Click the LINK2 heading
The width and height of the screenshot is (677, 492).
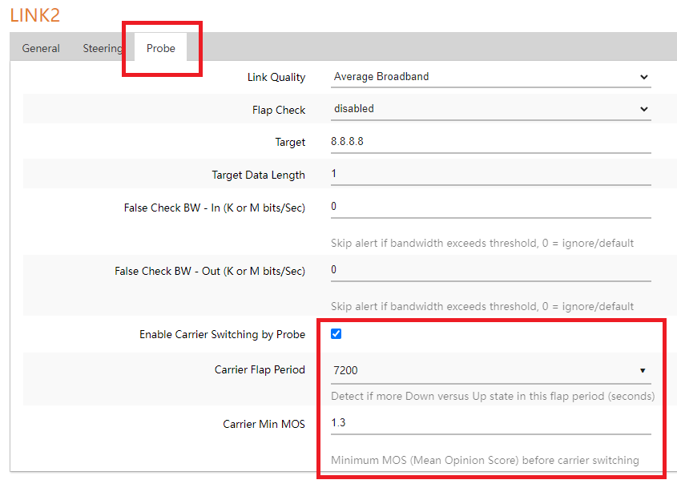point(35,14)
